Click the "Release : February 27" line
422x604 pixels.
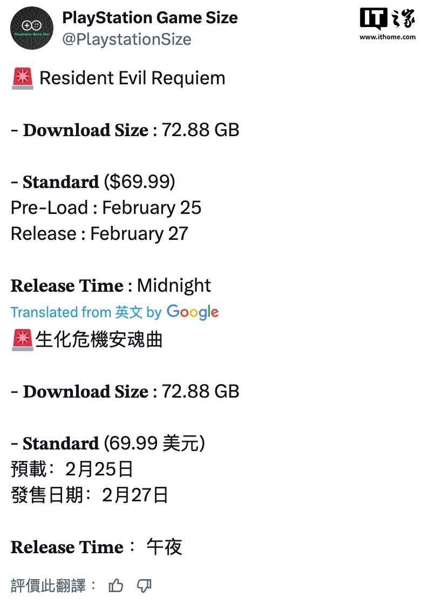coord(99,234)
